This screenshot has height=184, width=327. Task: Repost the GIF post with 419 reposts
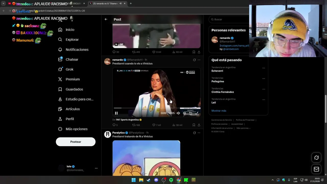pyautogui.click(x=136, y=52)
